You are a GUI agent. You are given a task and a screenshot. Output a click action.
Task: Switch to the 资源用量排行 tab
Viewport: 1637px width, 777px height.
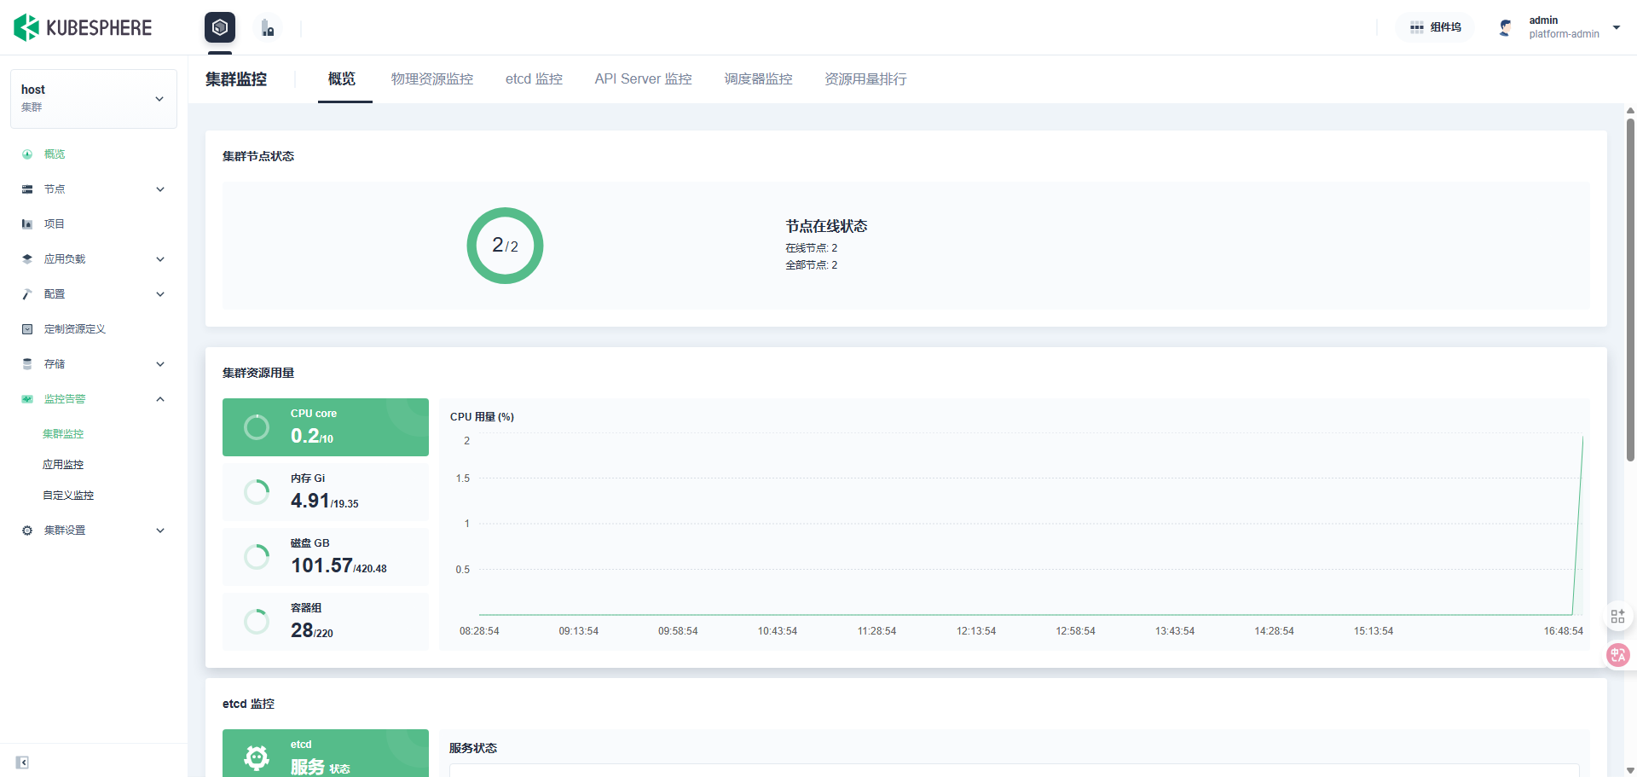tap(865, 79)
